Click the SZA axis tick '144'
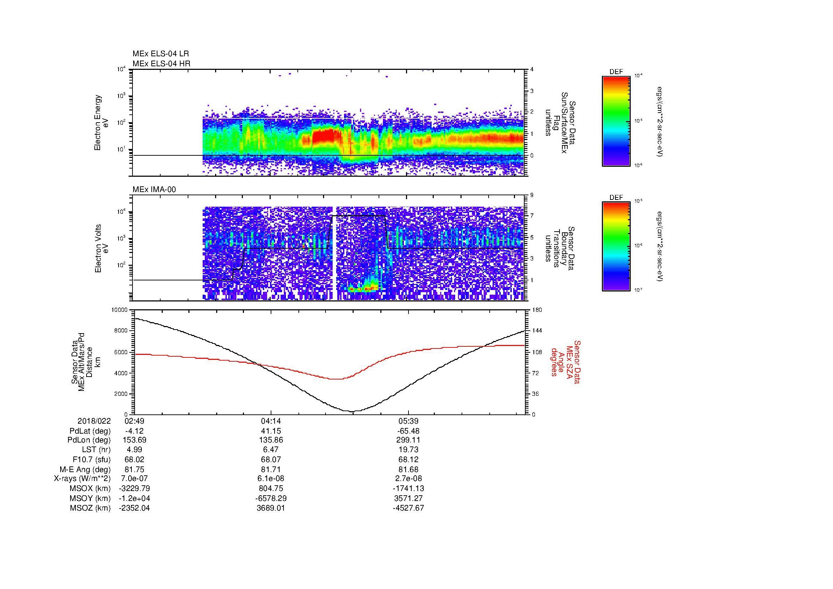The height and width of the screenshot is (589, 833). coord(537,331)
